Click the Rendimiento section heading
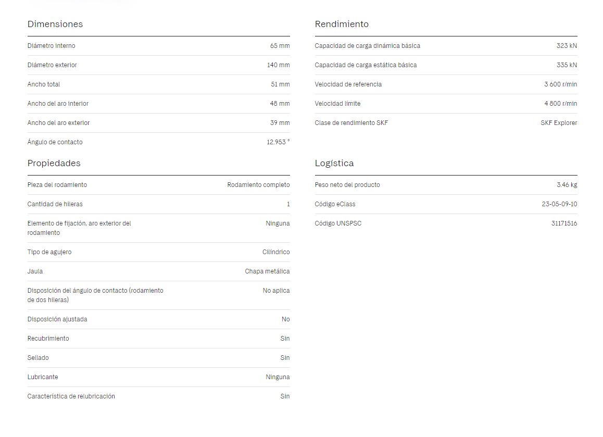This screenshot has width=603, height=437. pyautogui.click(x=342, y=24)
